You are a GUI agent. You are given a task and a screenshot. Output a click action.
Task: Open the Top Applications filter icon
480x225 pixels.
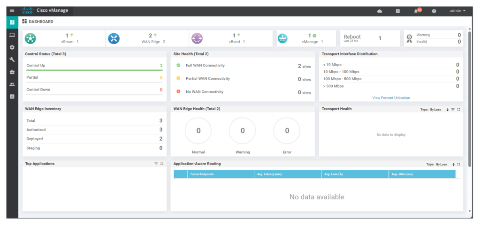156,164
